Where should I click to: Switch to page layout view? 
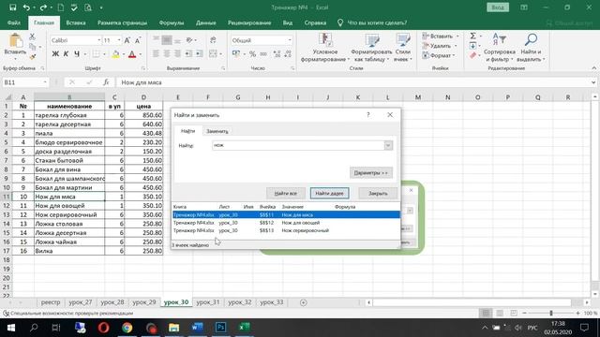[x=500, y=313]
